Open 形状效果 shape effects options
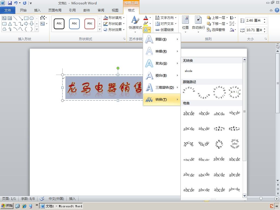Image resolution: width=280 pixels, height=210 pixels. tap(114, 30)
